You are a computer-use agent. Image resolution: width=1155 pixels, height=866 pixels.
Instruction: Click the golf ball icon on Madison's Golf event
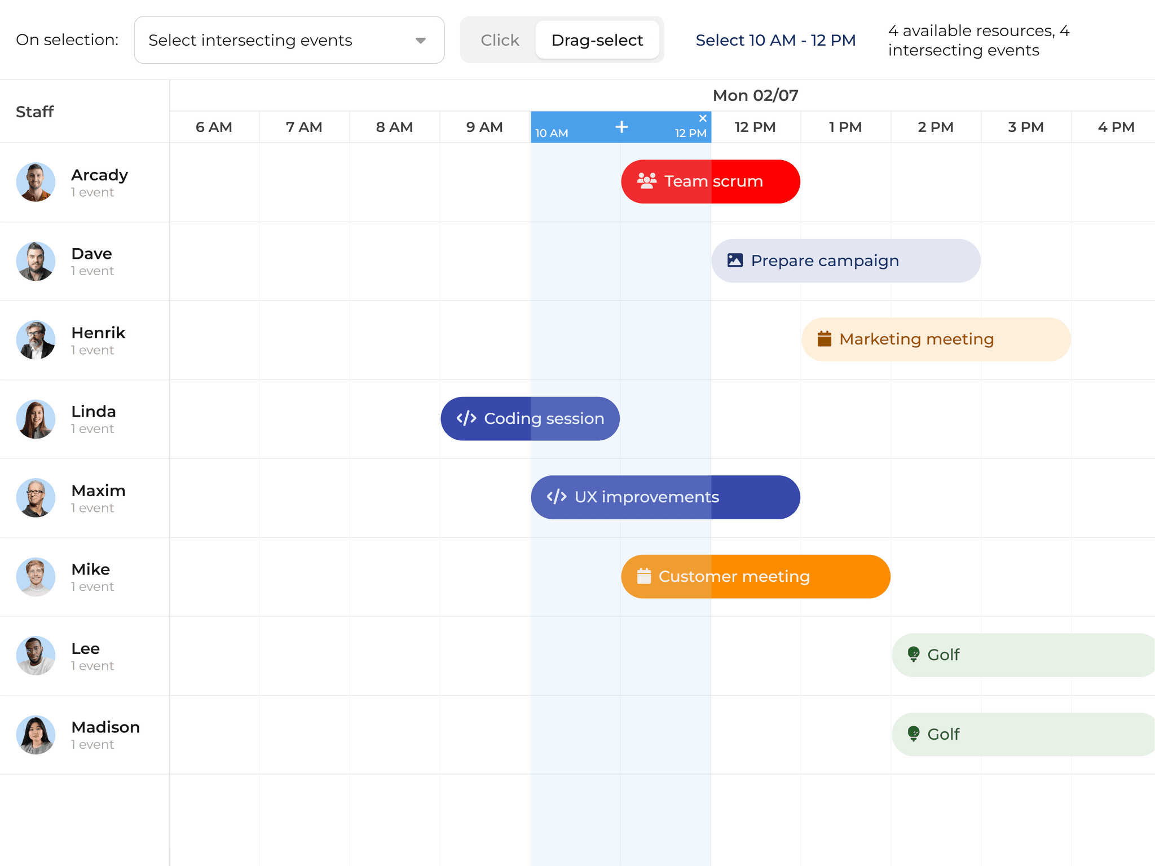[x=914, y=734]
